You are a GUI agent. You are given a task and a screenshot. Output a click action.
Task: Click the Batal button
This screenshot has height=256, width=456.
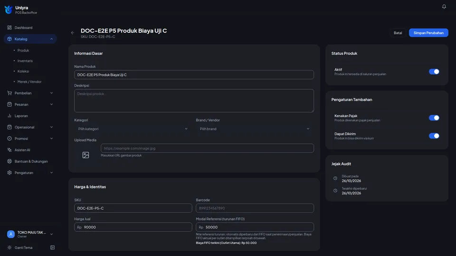(398, 33)
